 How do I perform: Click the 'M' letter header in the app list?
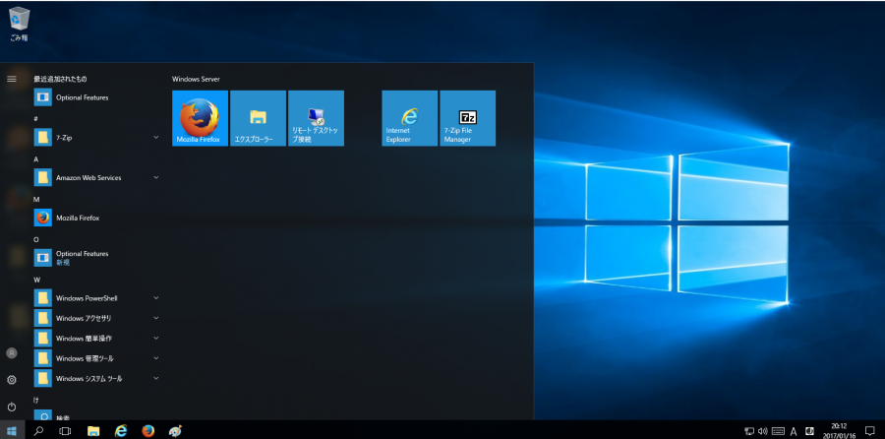[36, 200]
